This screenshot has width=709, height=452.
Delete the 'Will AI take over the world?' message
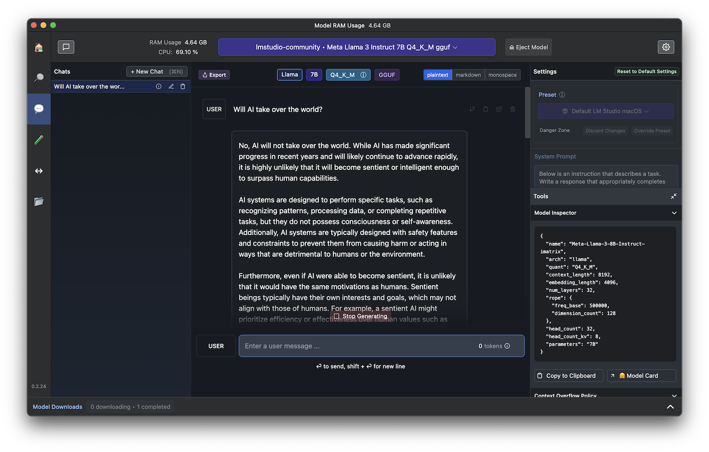513,109
